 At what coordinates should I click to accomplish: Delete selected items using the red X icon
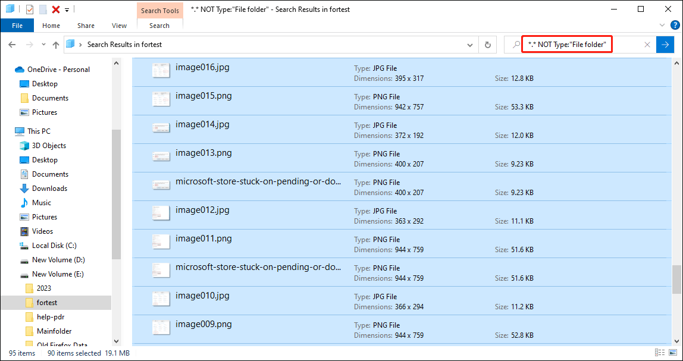pos(57,8)
